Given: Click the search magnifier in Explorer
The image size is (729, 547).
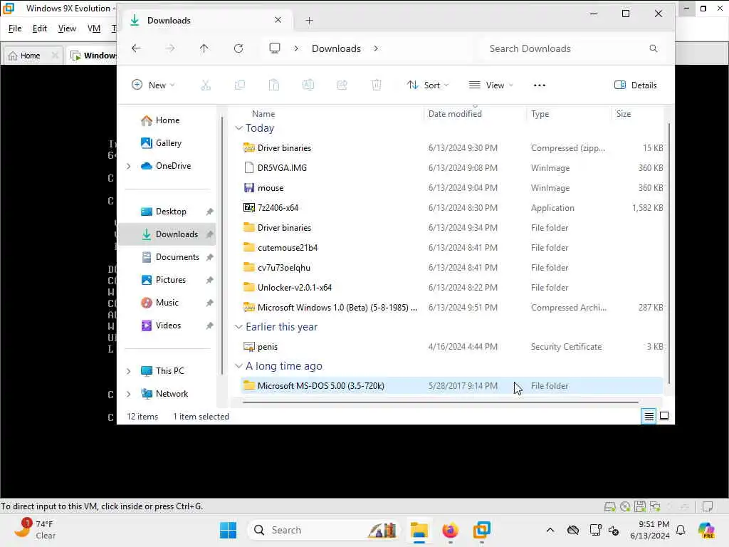Looking at the screenshot, I should [x=654, y=48].
